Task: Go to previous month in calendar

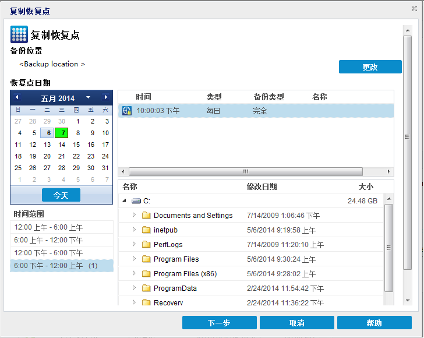Action: [17, 97]
